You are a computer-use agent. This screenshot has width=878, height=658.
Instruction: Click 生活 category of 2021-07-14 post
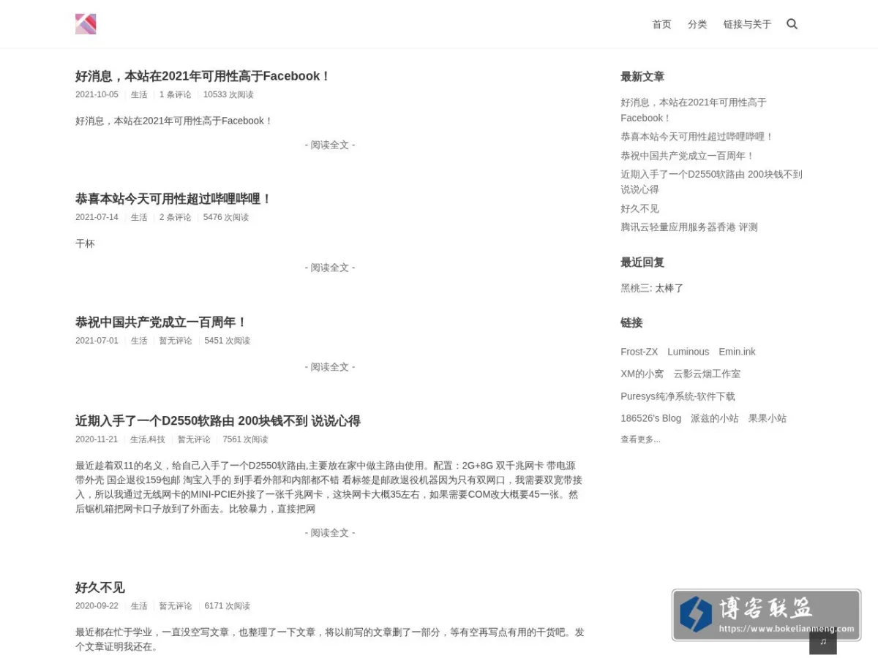[x=139, y=218]
